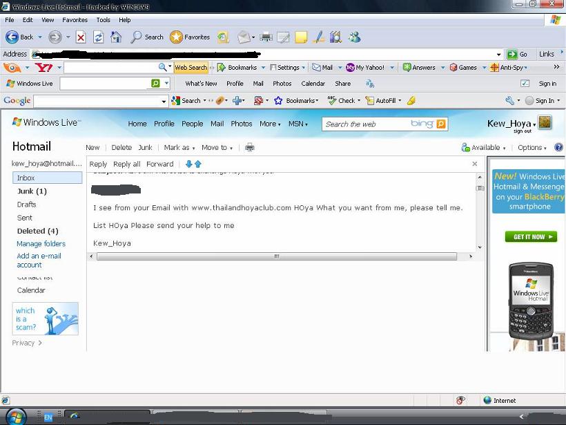Viewport: 566px width, 425px height.
Task: Expand the Move to dropdown
Action: (217, 147)
